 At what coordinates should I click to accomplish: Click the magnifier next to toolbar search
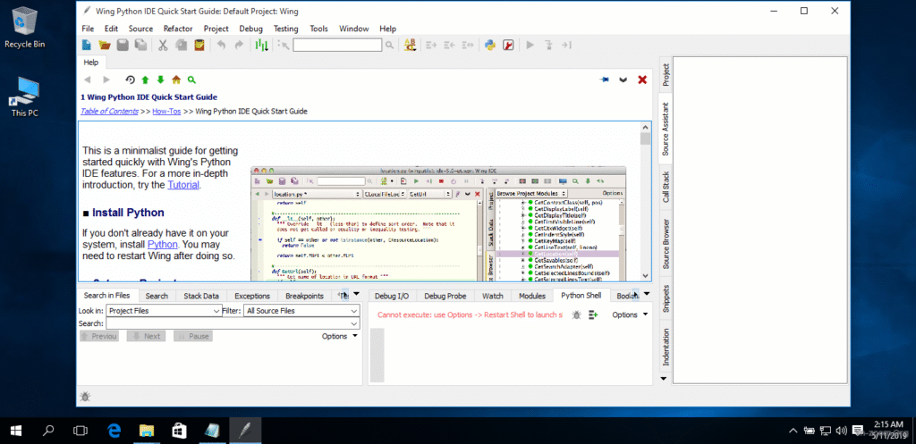[x=390, y=45]
